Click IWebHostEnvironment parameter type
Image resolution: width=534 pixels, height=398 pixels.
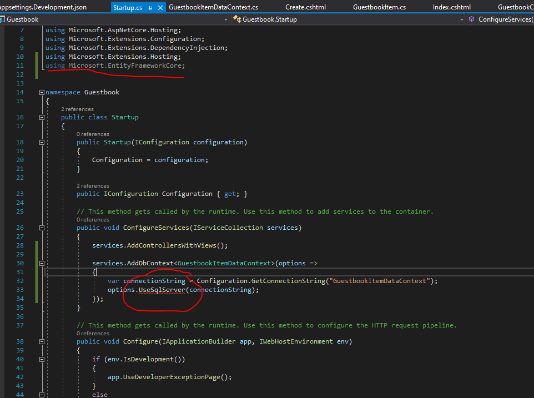[x=296, y=341]
